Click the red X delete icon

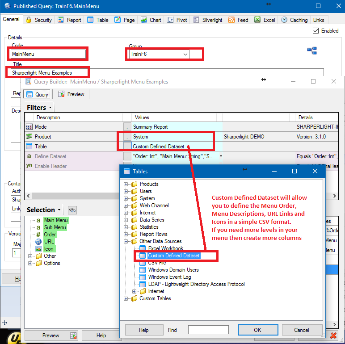(x=333, y=336)
